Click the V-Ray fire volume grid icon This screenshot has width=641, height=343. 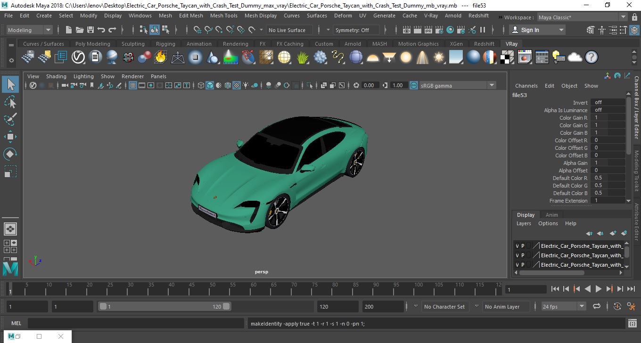pos(160,57)
